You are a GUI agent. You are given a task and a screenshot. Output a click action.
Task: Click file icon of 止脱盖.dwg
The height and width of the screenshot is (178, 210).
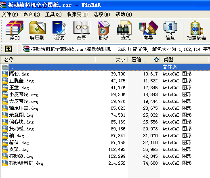[5, 81]
